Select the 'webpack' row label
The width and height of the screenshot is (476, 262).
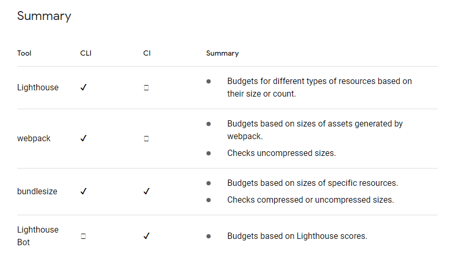pyautogui.click(x=34, y=139)
